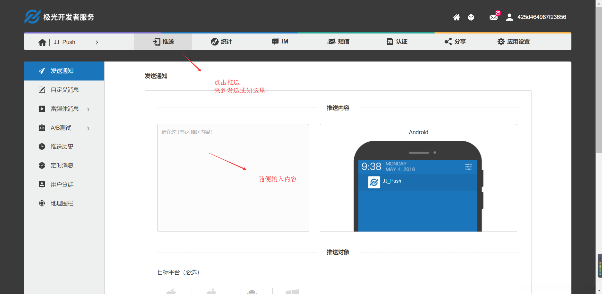
Task: Select the Android robot target platform
Action: click(x=252, y=291)
